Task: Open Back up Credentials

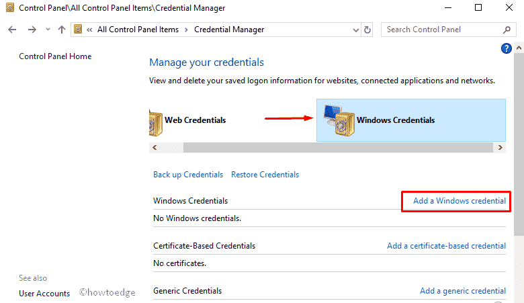Action: pyautogui.click(x=188, y=175)
